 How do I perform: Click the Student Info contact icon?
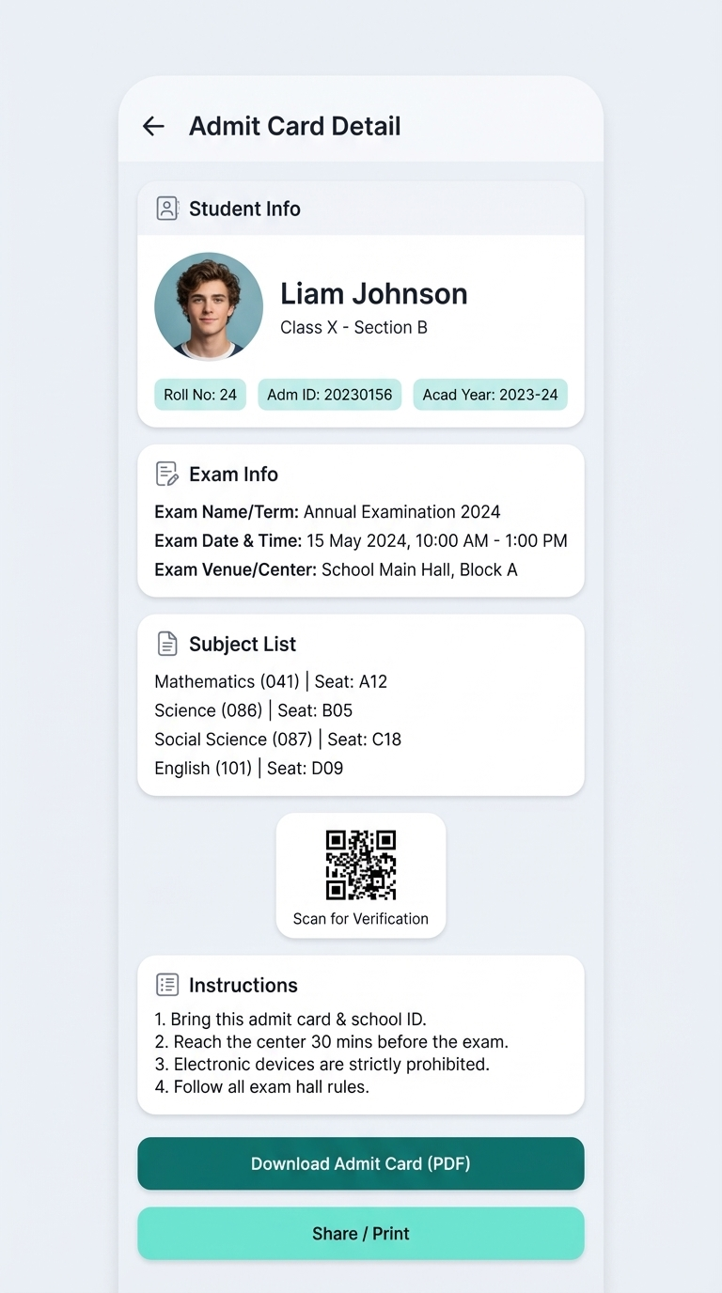(x=167, y=209)
